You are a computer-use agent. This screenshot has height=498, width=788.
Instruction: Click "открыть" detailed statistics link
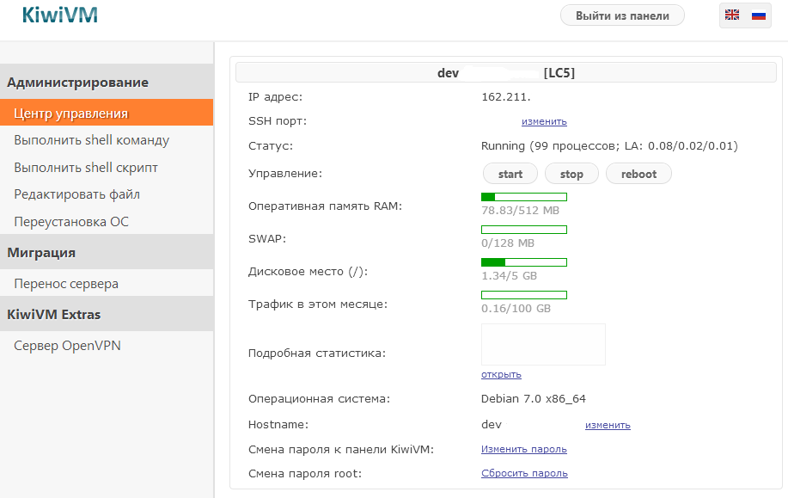(501, 375)
